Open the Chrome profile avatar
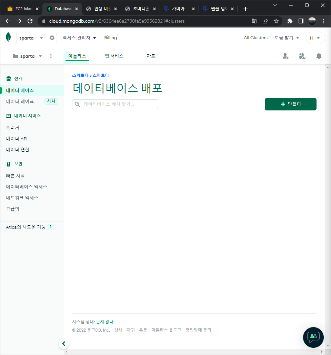This screenshot has height=355, width=331. pos(312,21)
